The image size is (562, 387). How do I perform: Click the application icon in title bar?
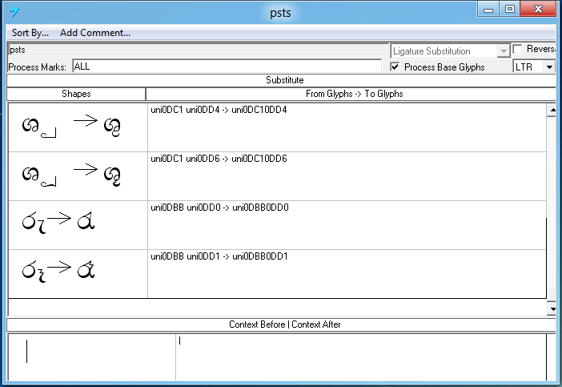coord(14,11)
